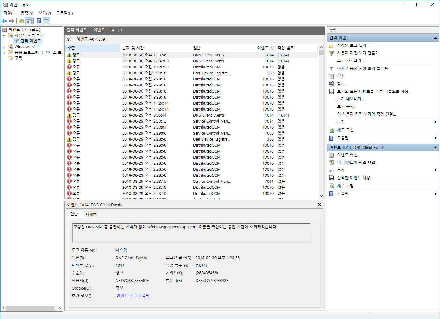Select the 오후 12:32:09 DNS Client Events warning

[191, 61]
